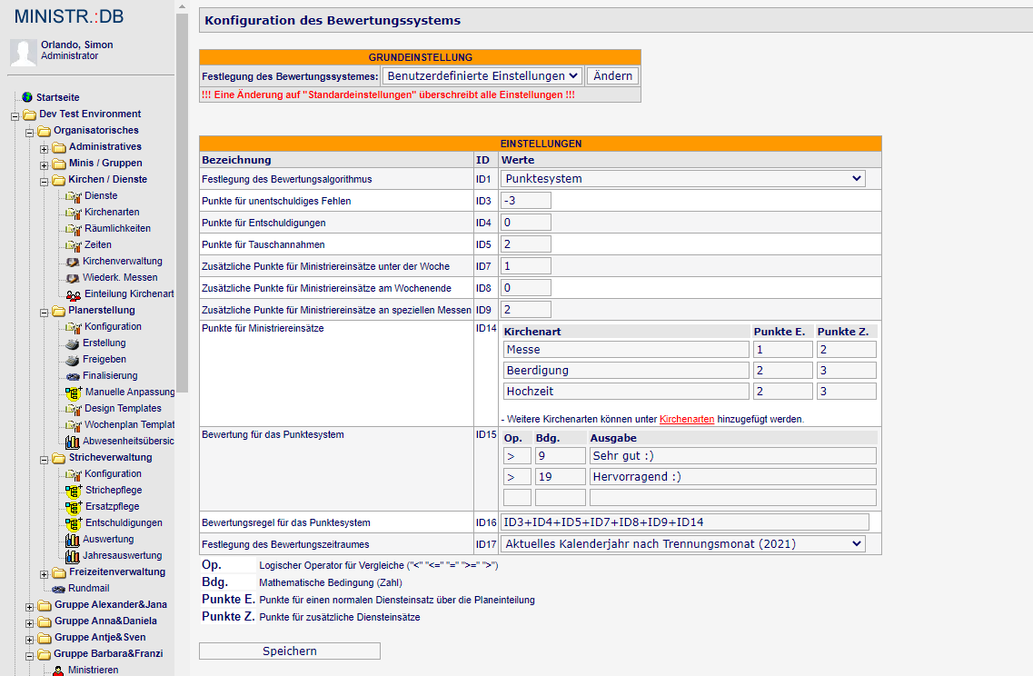The width and height of the screenshot is (1033, 676).
Task: Click the Konfiguration icon under Stricheverwaltung
Action: 73,474
